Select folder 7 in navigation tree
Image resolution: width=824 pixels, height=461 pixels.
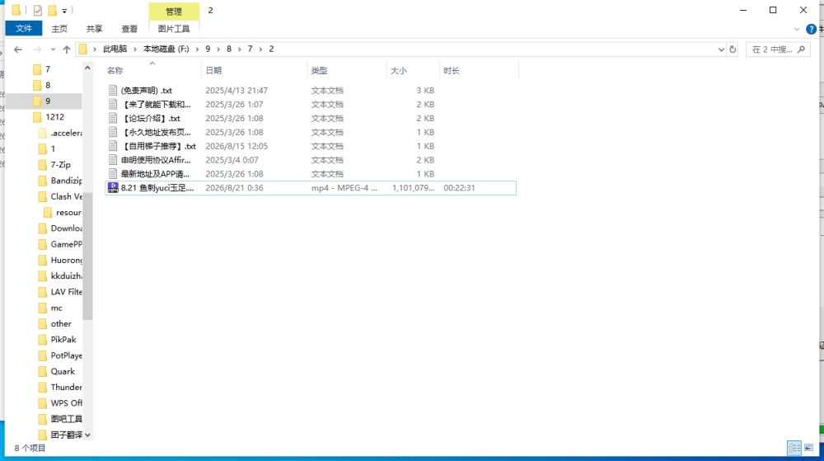click(x=47, y=69)
